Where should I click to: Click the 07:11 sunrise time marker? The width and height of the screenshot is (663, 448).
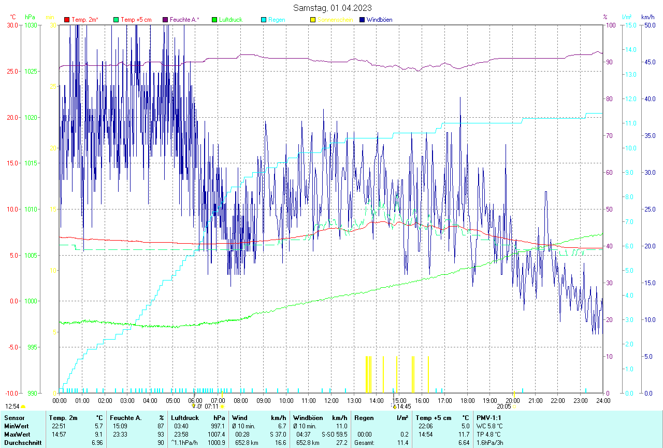click(x=212, y=407)
